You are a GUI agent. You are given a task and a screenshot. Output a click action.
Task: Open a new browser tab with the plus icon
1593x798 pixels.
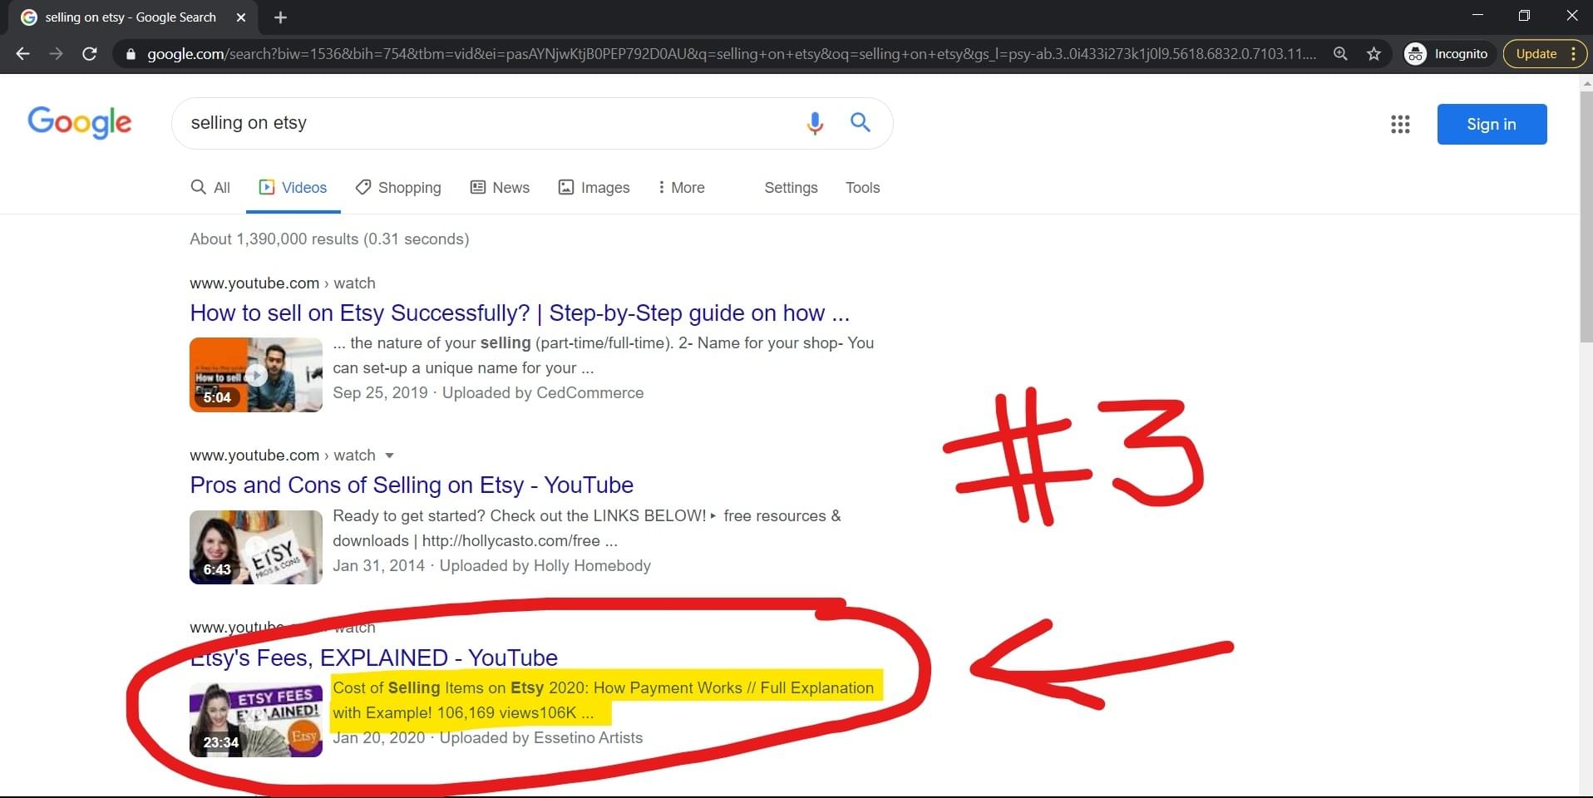click(280, 17)
